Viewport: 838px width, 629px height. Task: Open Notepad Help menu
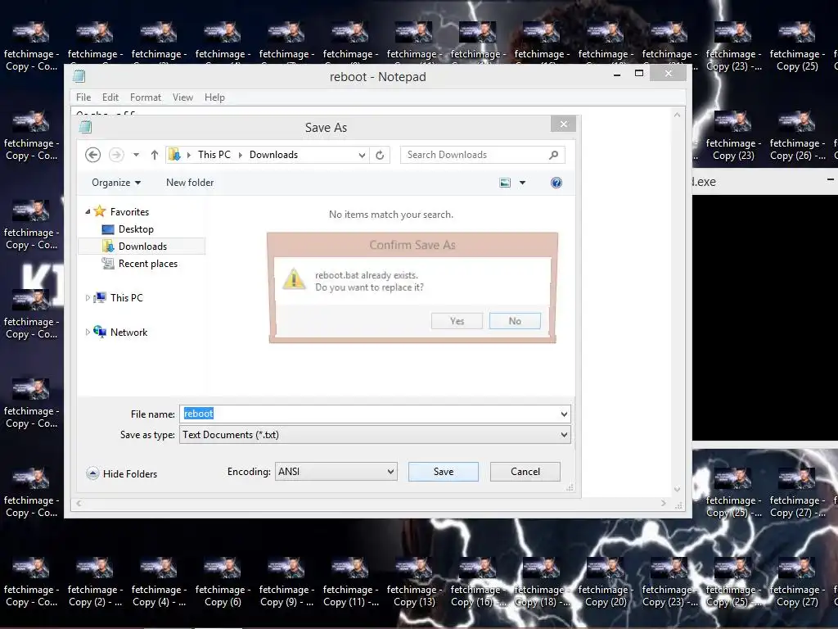coord(214,97)
